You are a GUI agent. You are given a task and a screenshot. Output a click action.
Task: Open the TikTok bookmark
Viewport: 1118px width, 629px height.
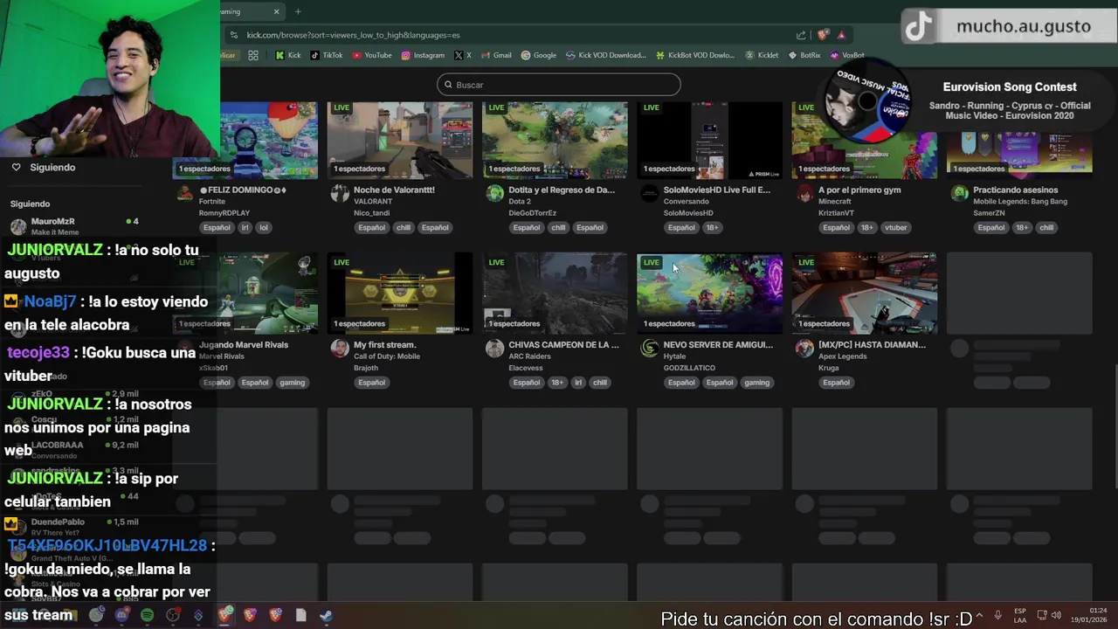click(x=327, y=55)
